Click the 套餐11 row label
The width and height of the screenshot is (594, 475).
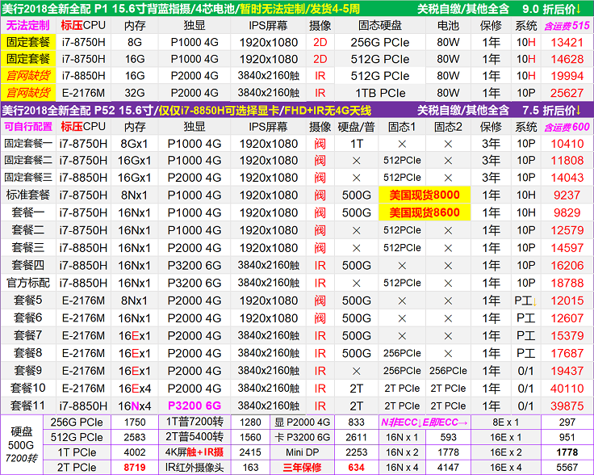(28, 406)
